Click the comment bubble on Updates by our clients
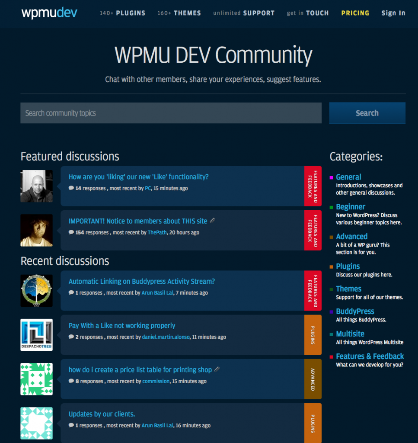The image size is (418, 443). [71, 425]
